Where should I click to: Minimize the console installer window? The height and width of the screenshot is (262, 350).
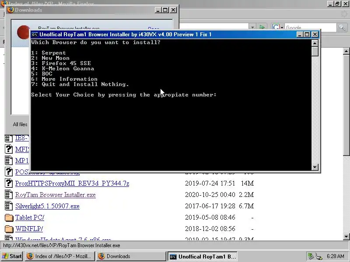click(300, 34)
